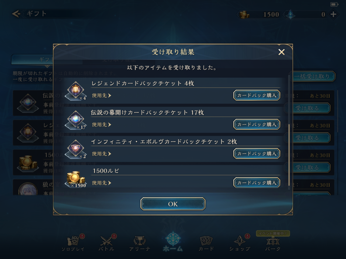Go to the ホーム tab
Screen dimensions: 346x259
(x=173, y=241)
